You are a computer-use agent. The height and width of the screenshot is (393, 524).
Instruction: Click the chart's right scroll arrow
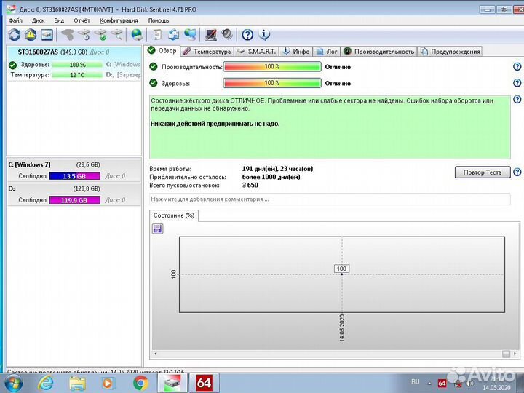click(x=515, y=354)
